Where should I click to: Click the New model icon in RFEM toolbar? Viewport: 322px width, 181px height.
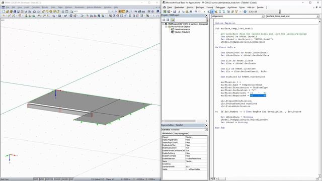[x=4, y=12]
